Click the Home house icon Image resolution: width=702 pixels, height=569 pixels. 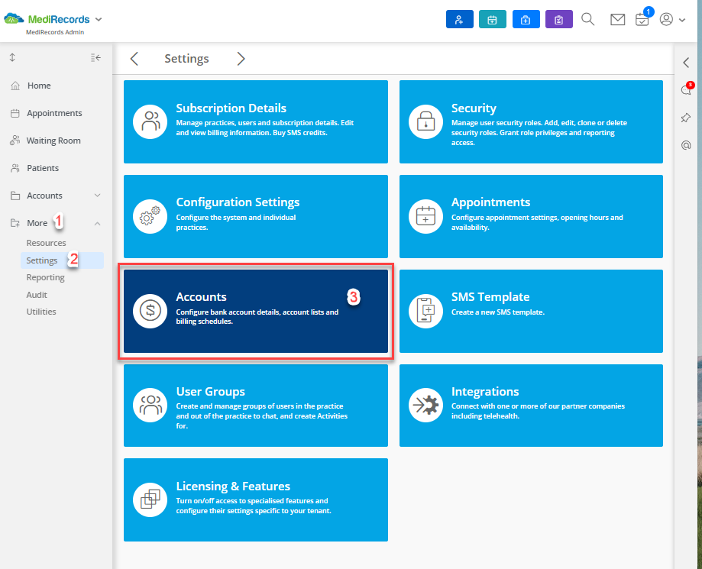[15, 86]
